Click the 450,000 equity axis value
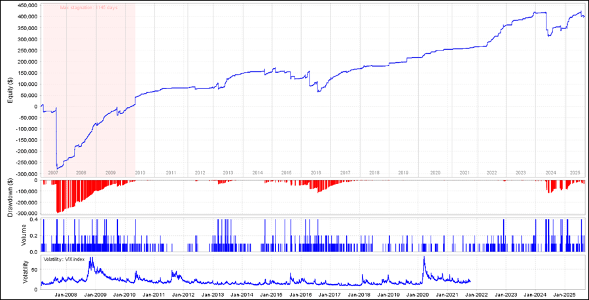Screen dimensions: 589x300 coord(26,5)
